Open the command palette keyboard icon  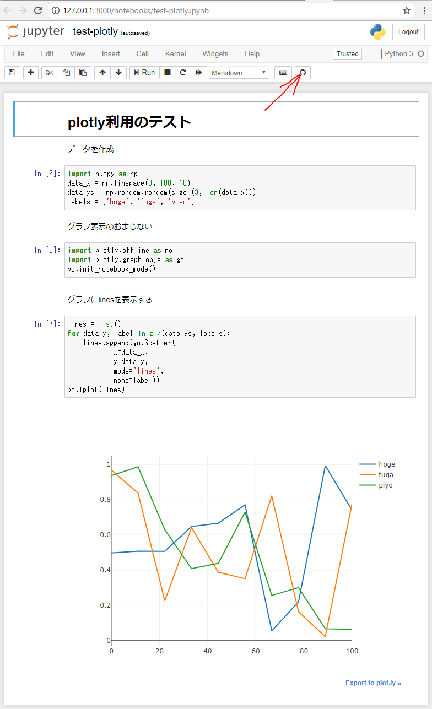[x=283, y=72]
